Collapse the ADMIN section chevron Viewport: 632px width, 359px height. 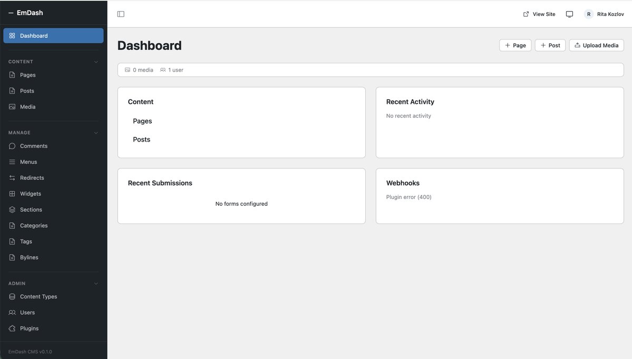96,284
